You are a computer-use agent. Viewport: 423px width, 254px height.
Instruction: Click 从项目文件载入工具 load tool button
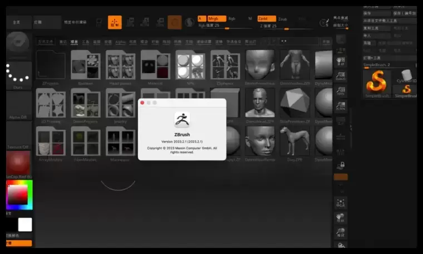pos(390,21)
